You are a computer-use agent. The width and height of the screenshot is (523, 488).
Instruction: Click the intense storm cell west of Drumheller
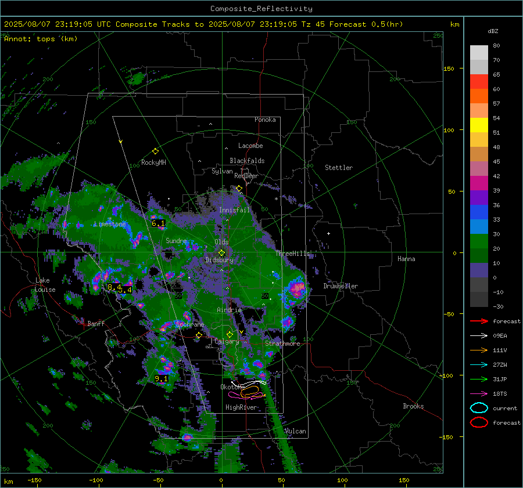tap(297, 288)
